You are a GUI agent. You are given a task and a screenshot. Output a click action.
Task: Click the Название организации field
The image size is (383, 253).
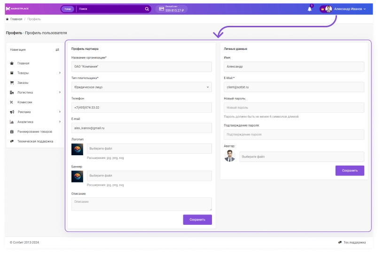pyautogui.click(x=141, y=66)
